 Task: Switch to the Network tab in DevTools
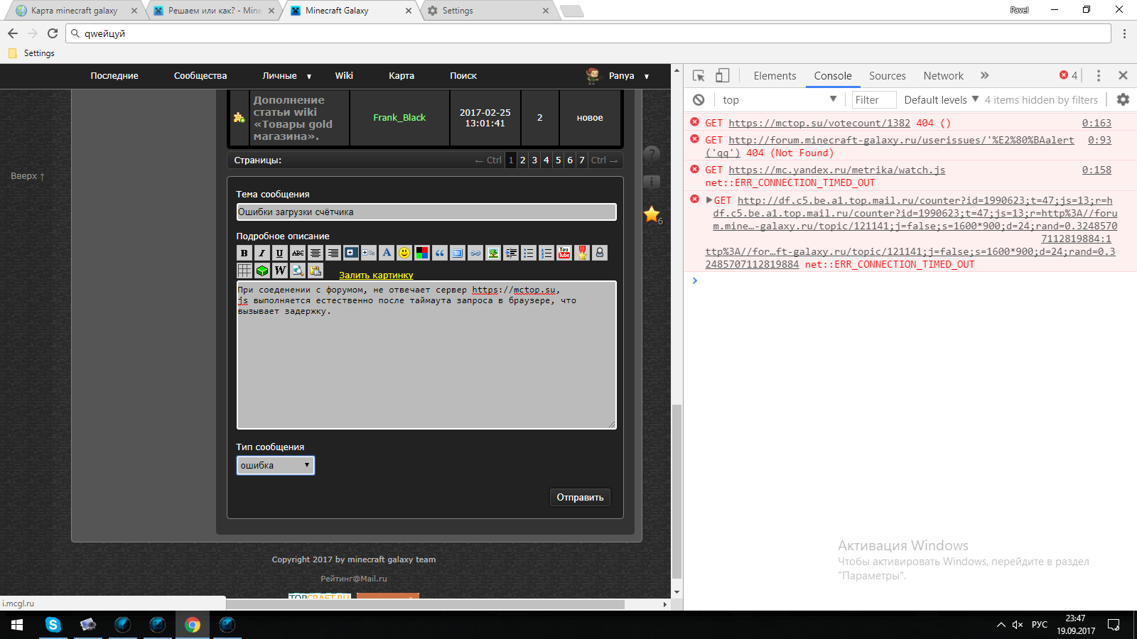943,76
